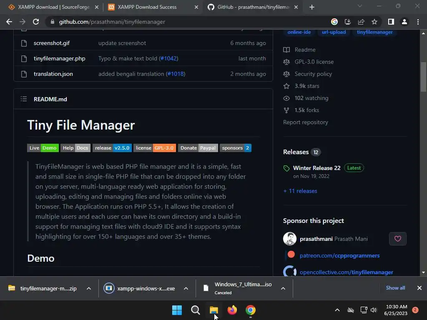Click prasathmani avatar picture
Viewport: 427px width, 320px height.
(290, 239)
